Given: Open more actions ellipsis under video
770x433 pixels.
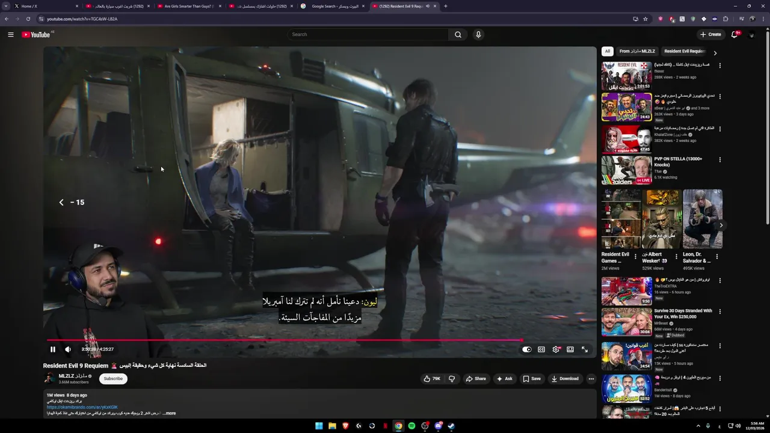Looking at the screenshot, I should 591,379.
